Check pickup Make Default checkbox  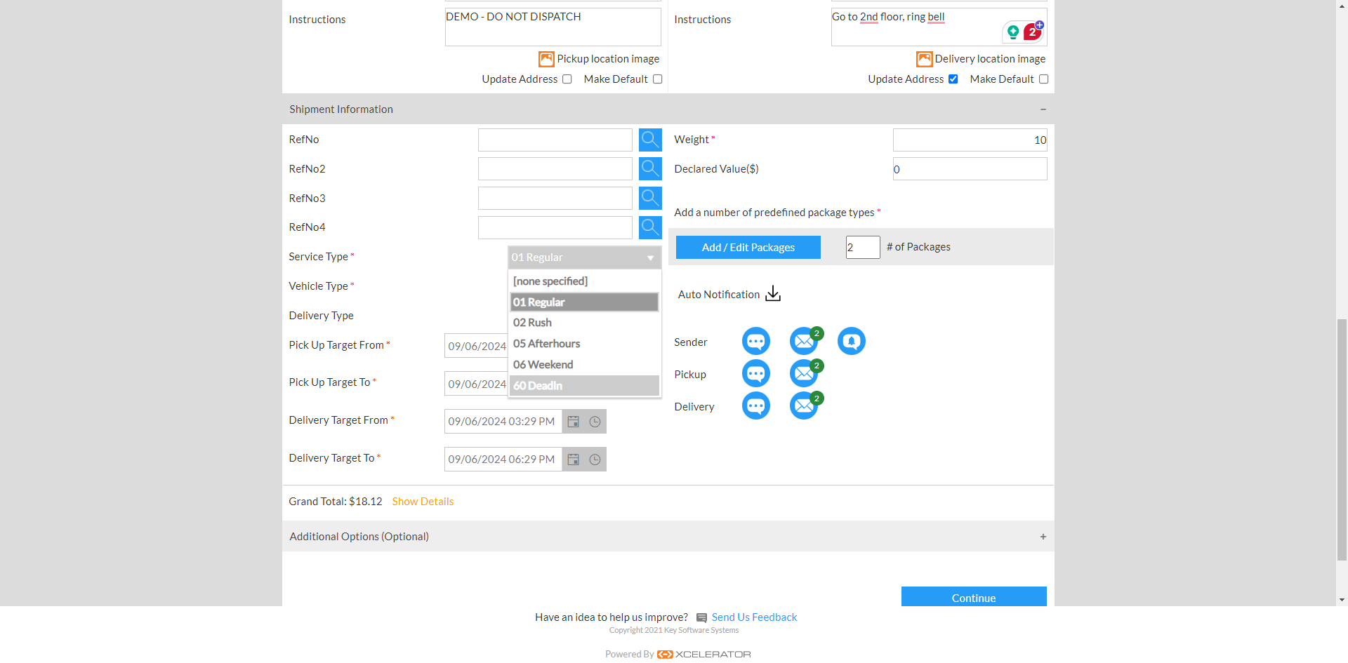point(658,79)
